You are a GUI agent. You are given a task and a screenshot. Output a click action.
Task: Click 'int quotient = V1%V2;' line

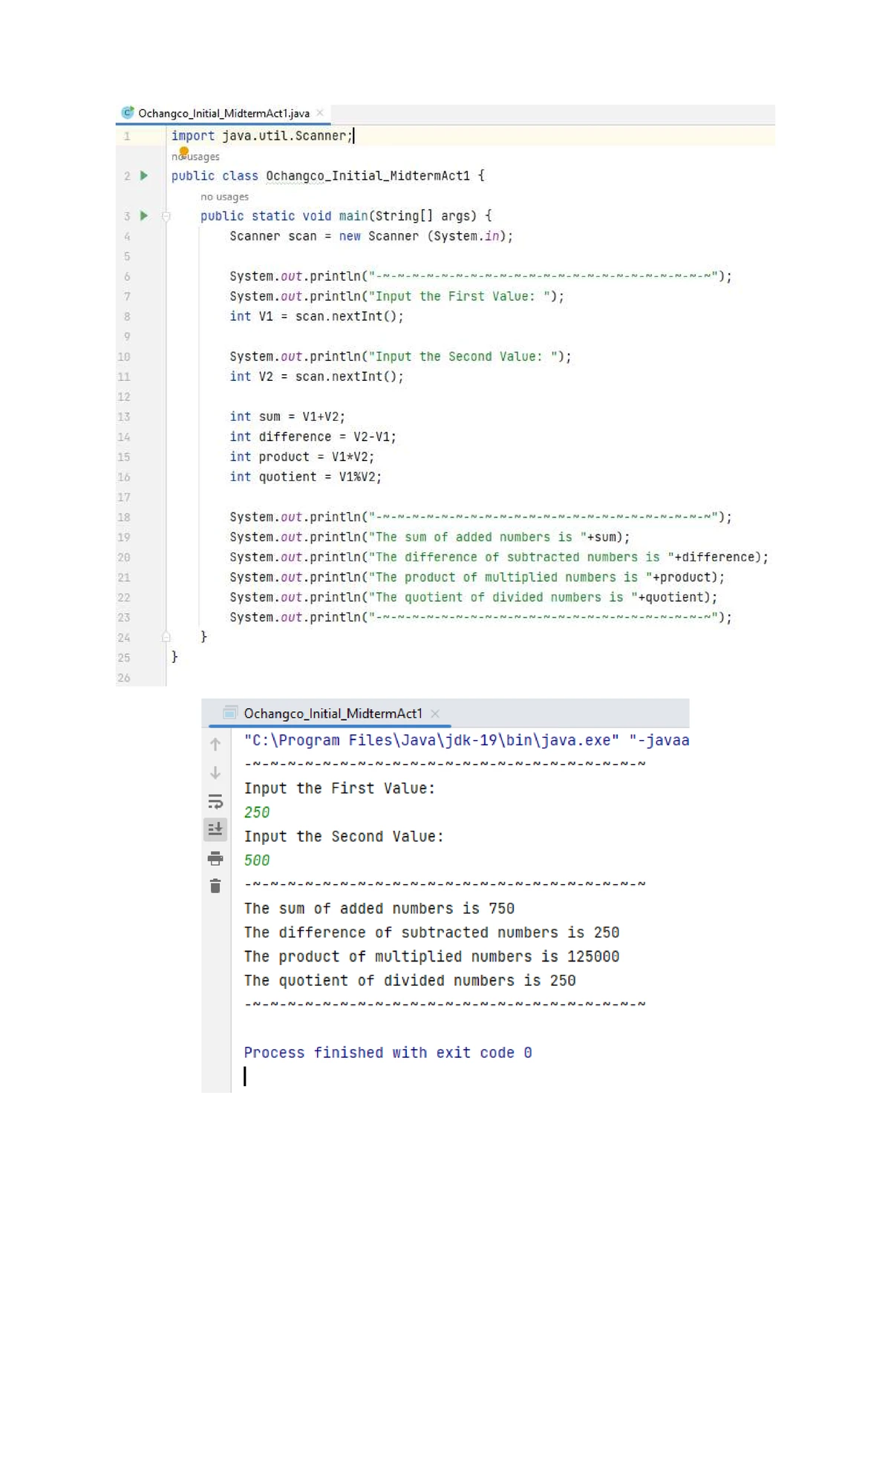305,477
